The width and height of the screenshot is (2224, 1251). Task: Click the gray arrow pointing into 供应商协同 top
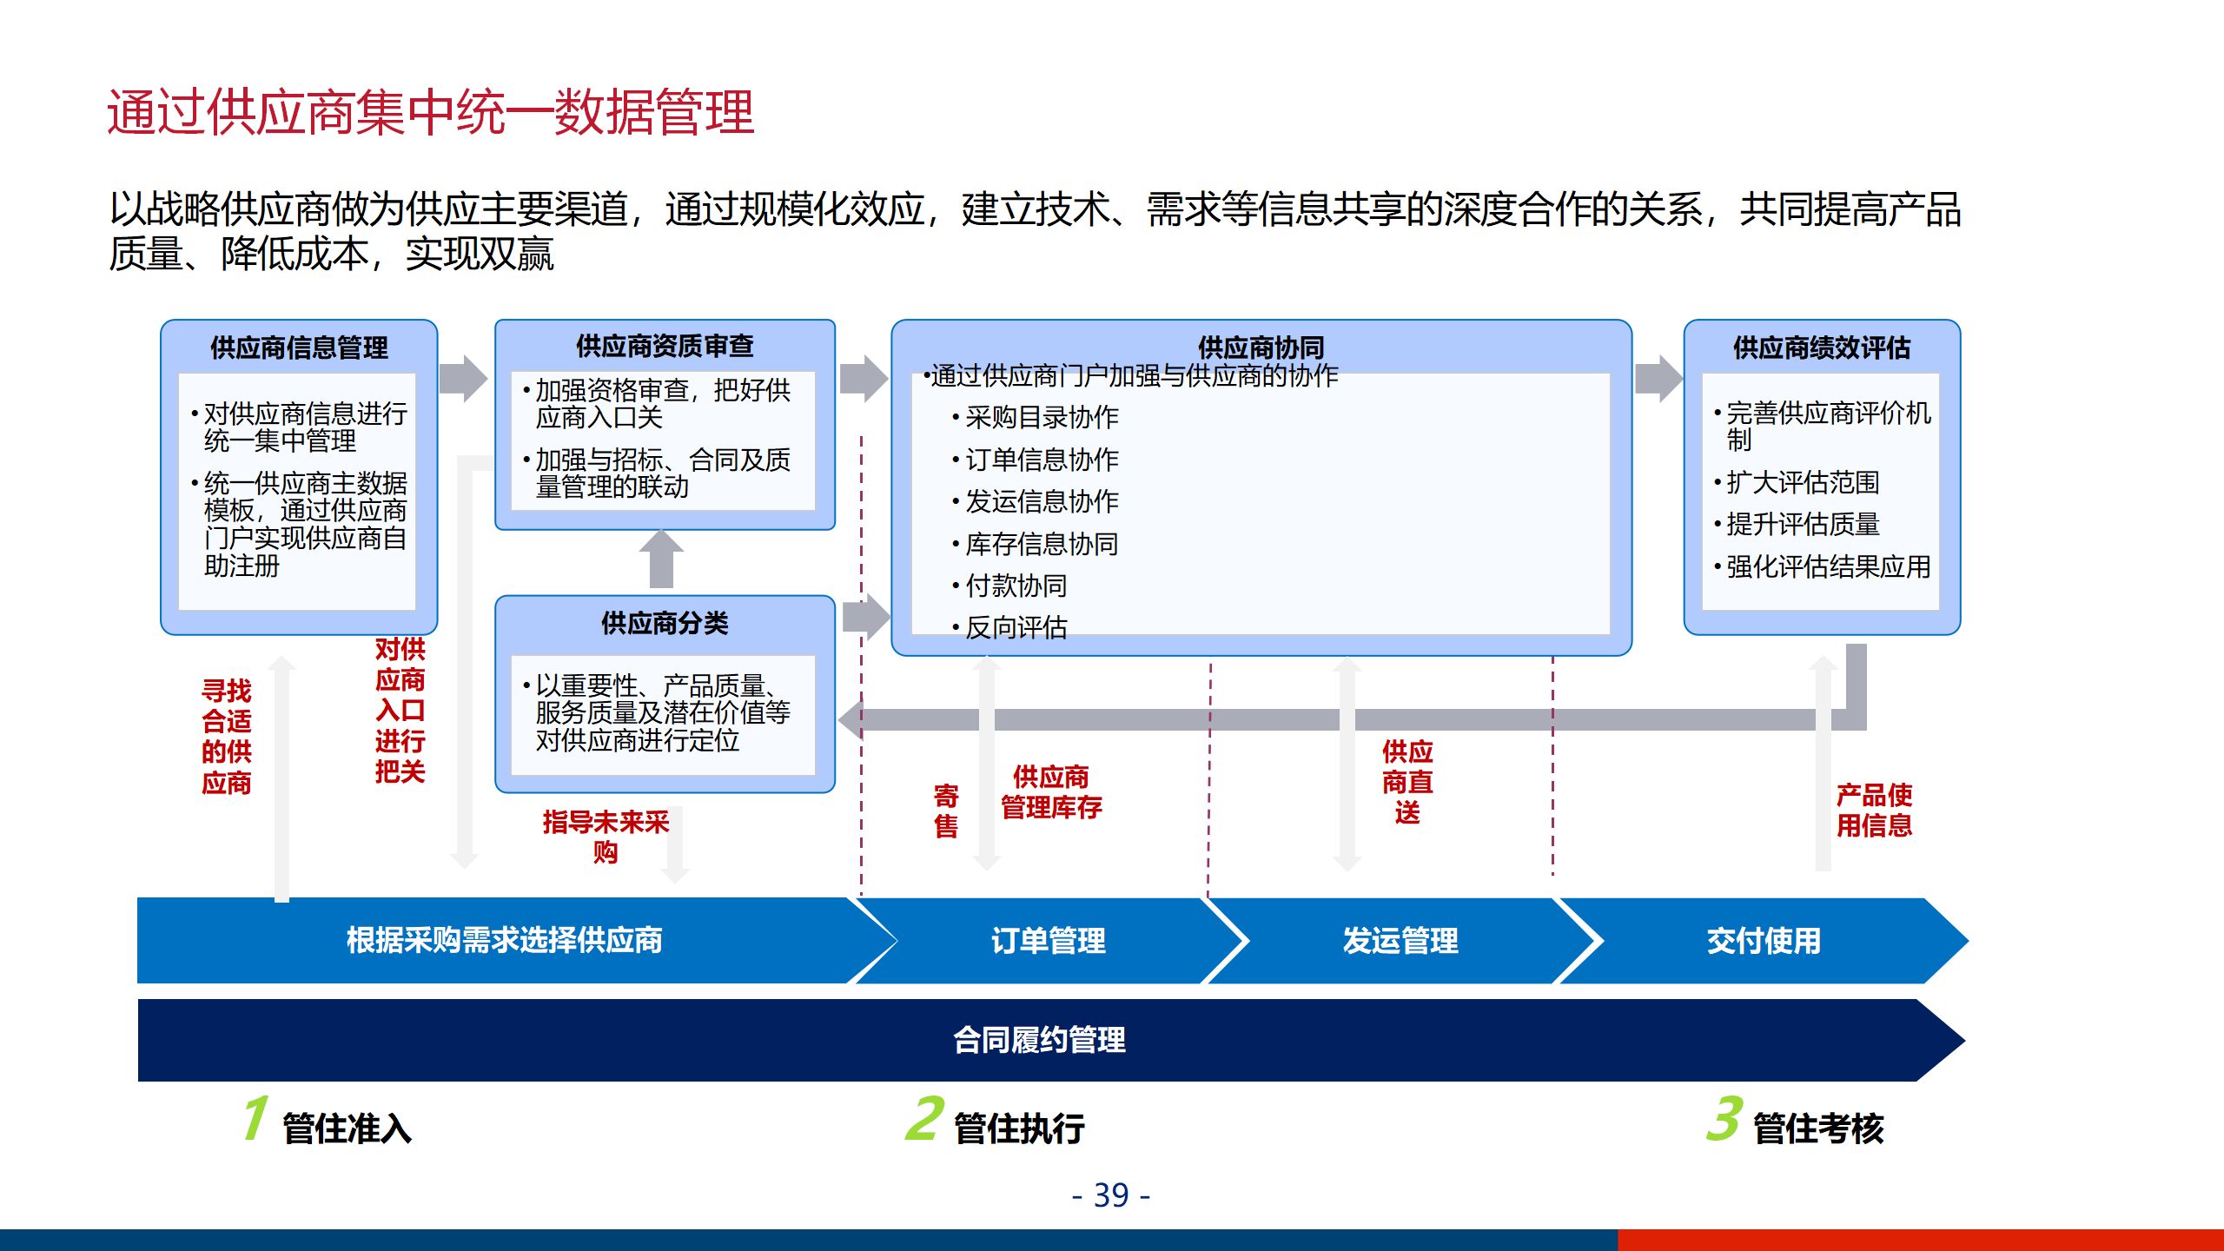pyautogui.click(x=864, y=379)
